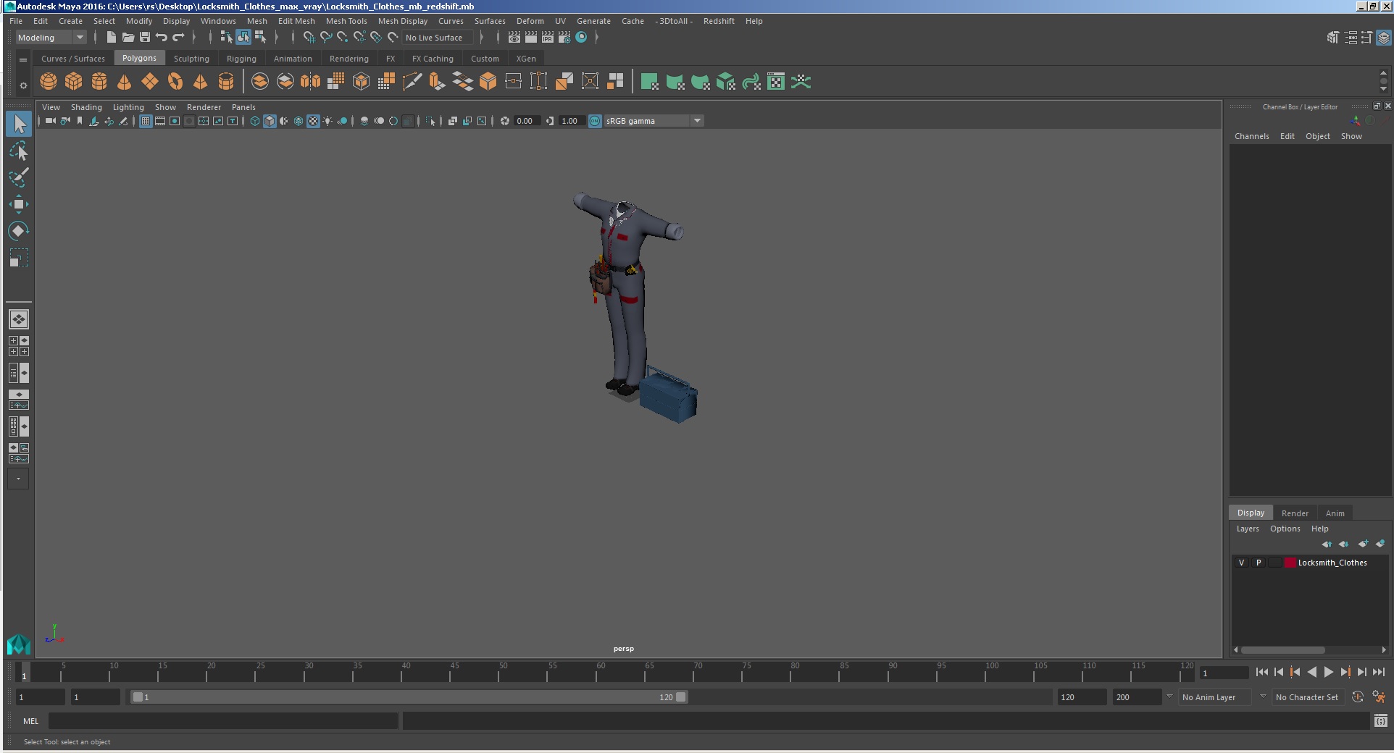Screen dimensions: 1394x753
Task: Play the animation forwards
Action: pyautogui.click(x=1329, y=672)
